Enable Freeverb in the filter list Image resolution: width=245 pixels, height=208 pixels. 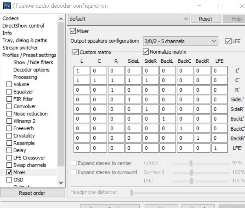coord(9,128)
